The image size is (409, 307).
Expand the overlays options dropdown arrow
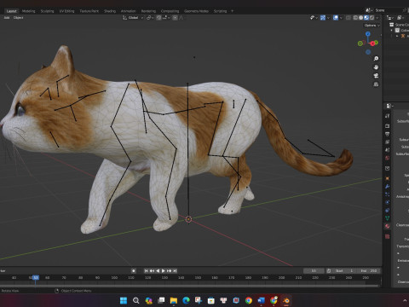tap(341, 18)
